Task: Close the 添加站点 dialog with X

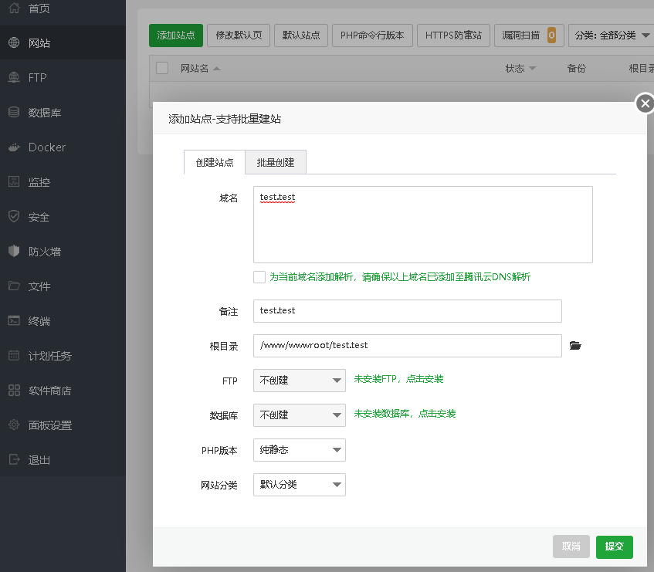Action: pyautogui.click(x=645, y=103)
